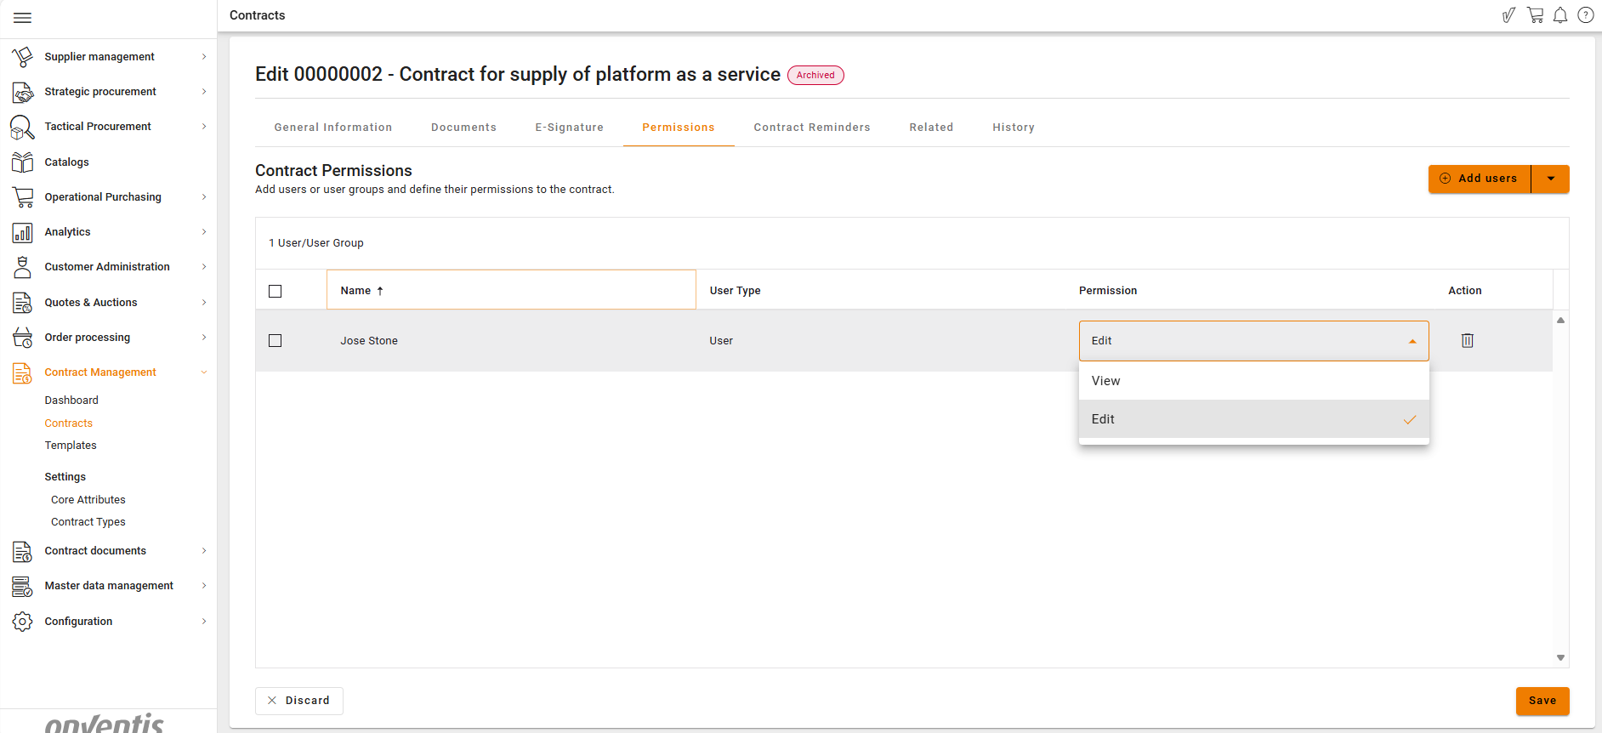Click the tasks checkmark icon in header
This screenshot has height=733, width=1602.
point(1508,15)
